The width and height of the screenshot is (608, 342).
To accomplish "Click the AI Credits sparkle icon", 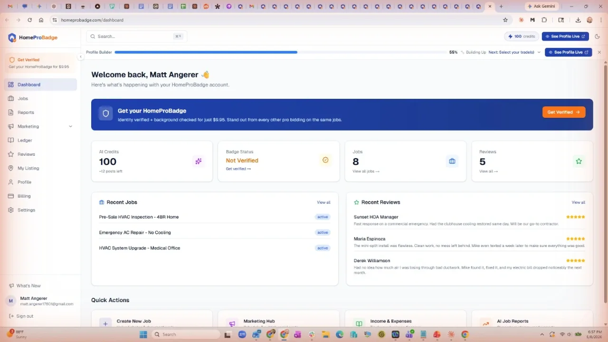I will tap(199, 161).
